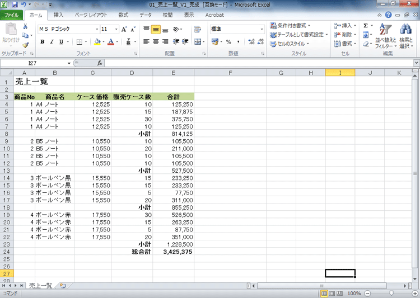
Task: Click 並べ替えとフィルター button
Action: pyautogui.click(x=385, y=36)
